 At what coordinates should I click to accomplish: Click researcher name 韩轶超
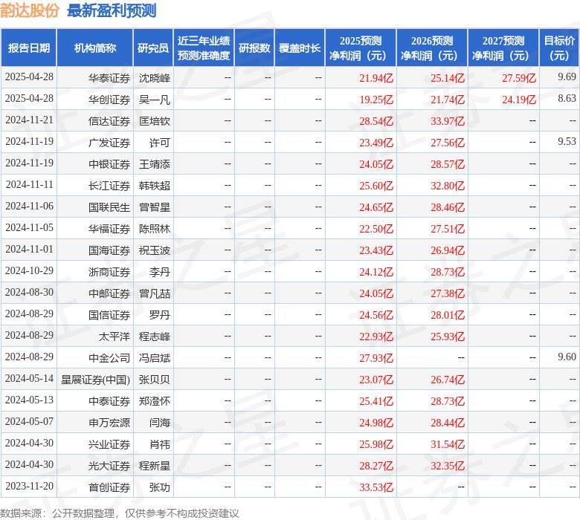pyautogui.click(x=155, y=186)
